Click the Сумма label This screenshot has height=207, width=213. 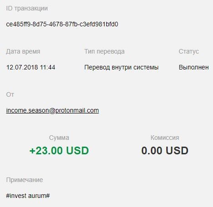59,138
